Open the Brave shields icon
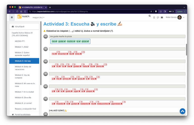 [156, 12]
